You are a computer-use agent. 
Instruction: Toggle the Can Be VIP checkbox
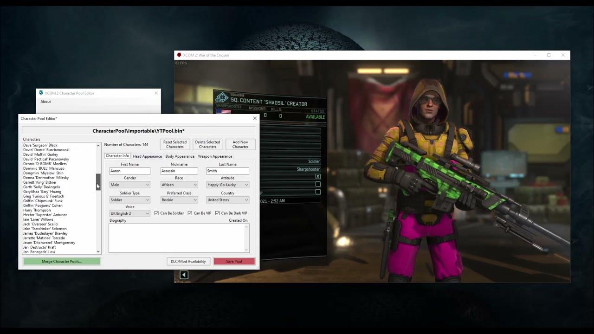[x=190, y=213]
